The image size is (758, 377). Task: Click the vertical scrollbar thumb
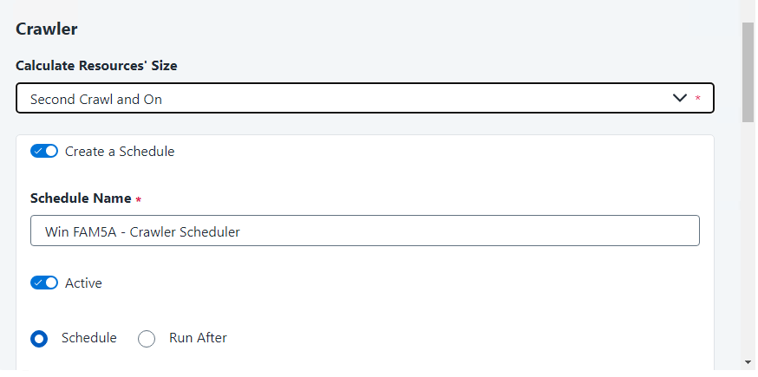(748, 73)
